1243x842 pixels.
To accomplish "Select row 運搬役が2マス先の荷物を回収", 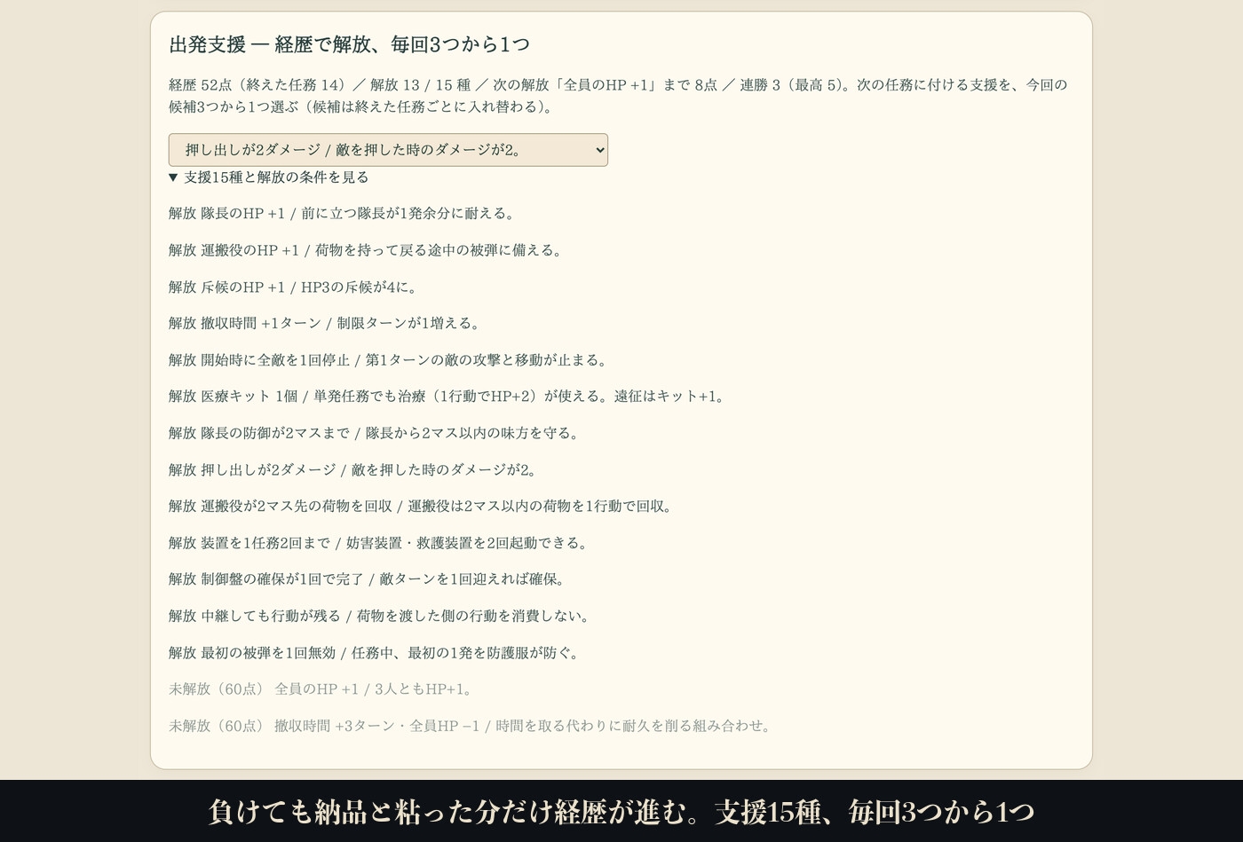I will click(x=423, y=507).
